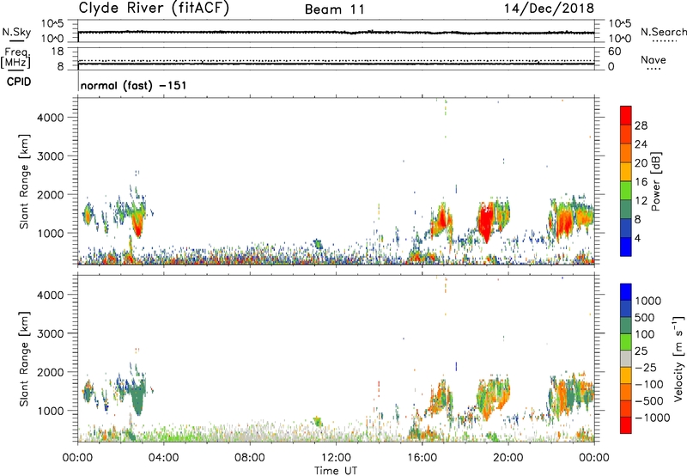Click the "N.Sky" legend label
This screenshot has height=476, width=687.
[x=16, y=32]
